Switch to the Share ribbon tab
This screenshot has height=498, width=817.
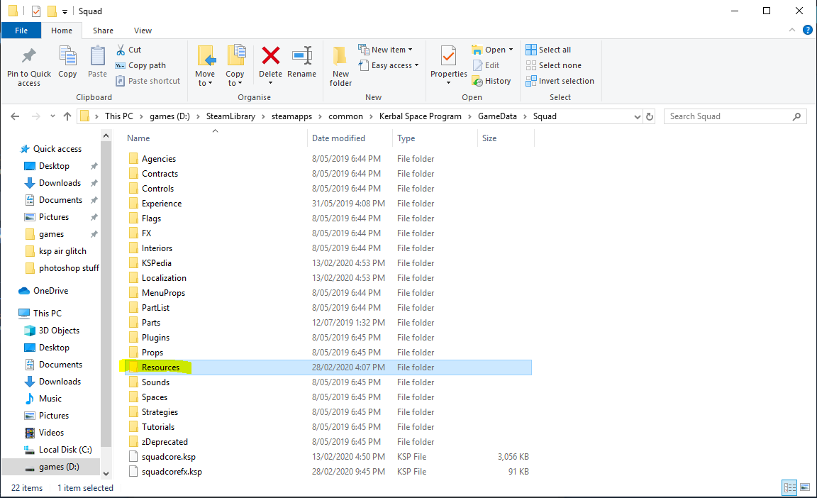(103, 31)
